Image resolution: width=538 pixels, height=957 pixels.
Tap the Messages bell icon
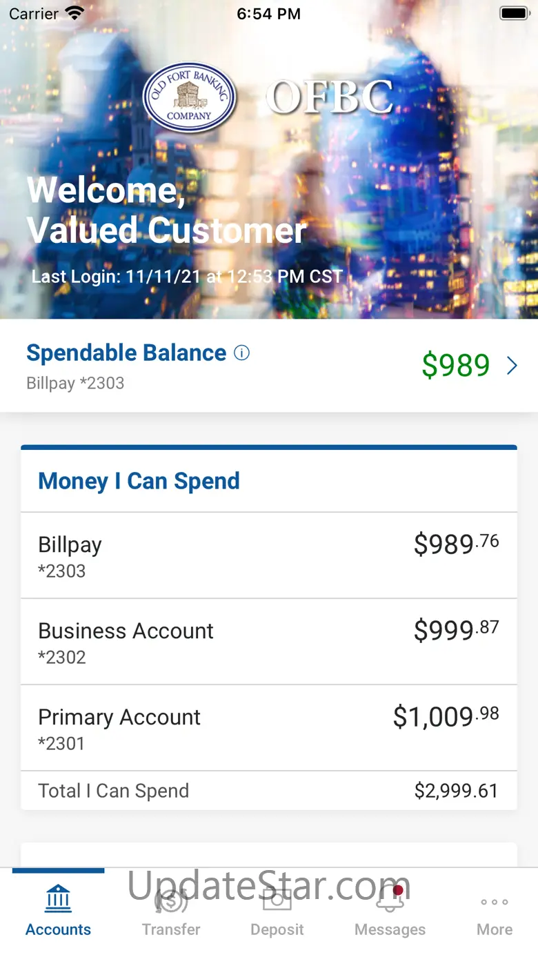pos(390,899)
